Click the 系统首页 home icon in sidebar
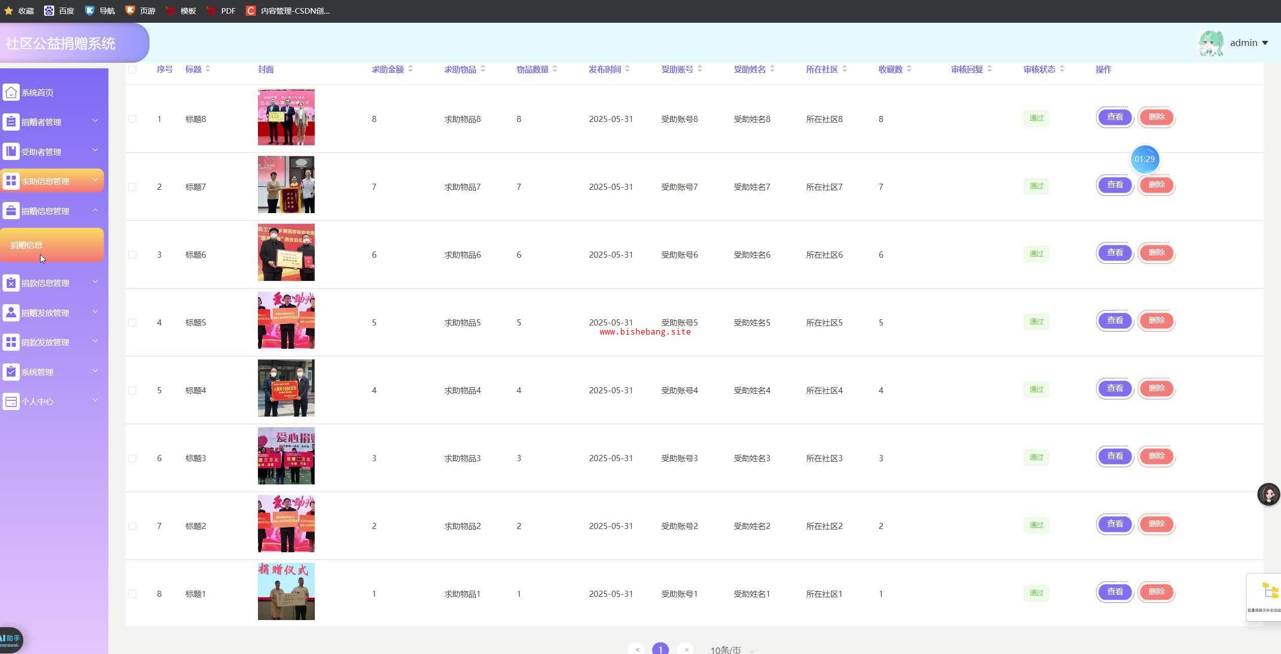Image resolution: width=1281 pixels, height=654 pixels. (11, 93)
